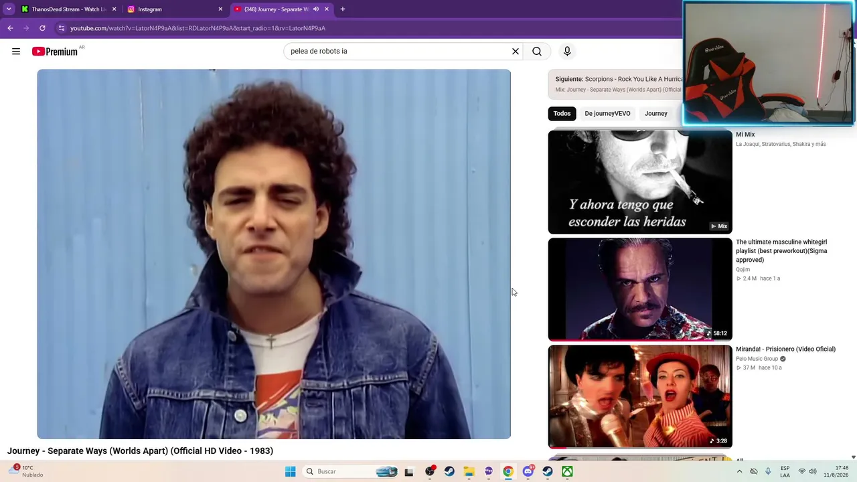857x482 pixels.
Task: Close the Journey - Separate Ways tab
Action: pyautogui.click(x=327, y=9)
